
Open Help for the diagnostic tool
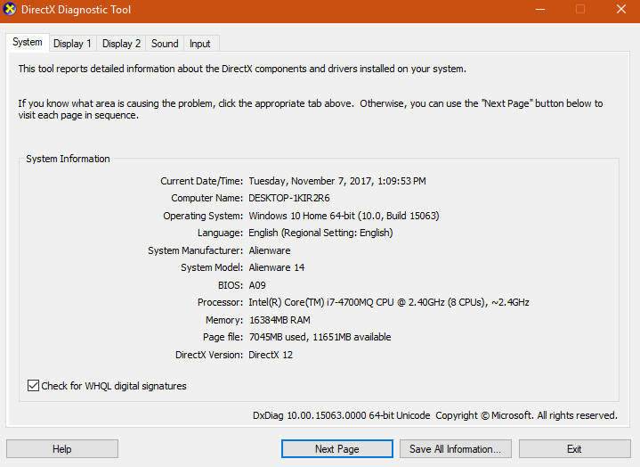[x=62, y=449]
